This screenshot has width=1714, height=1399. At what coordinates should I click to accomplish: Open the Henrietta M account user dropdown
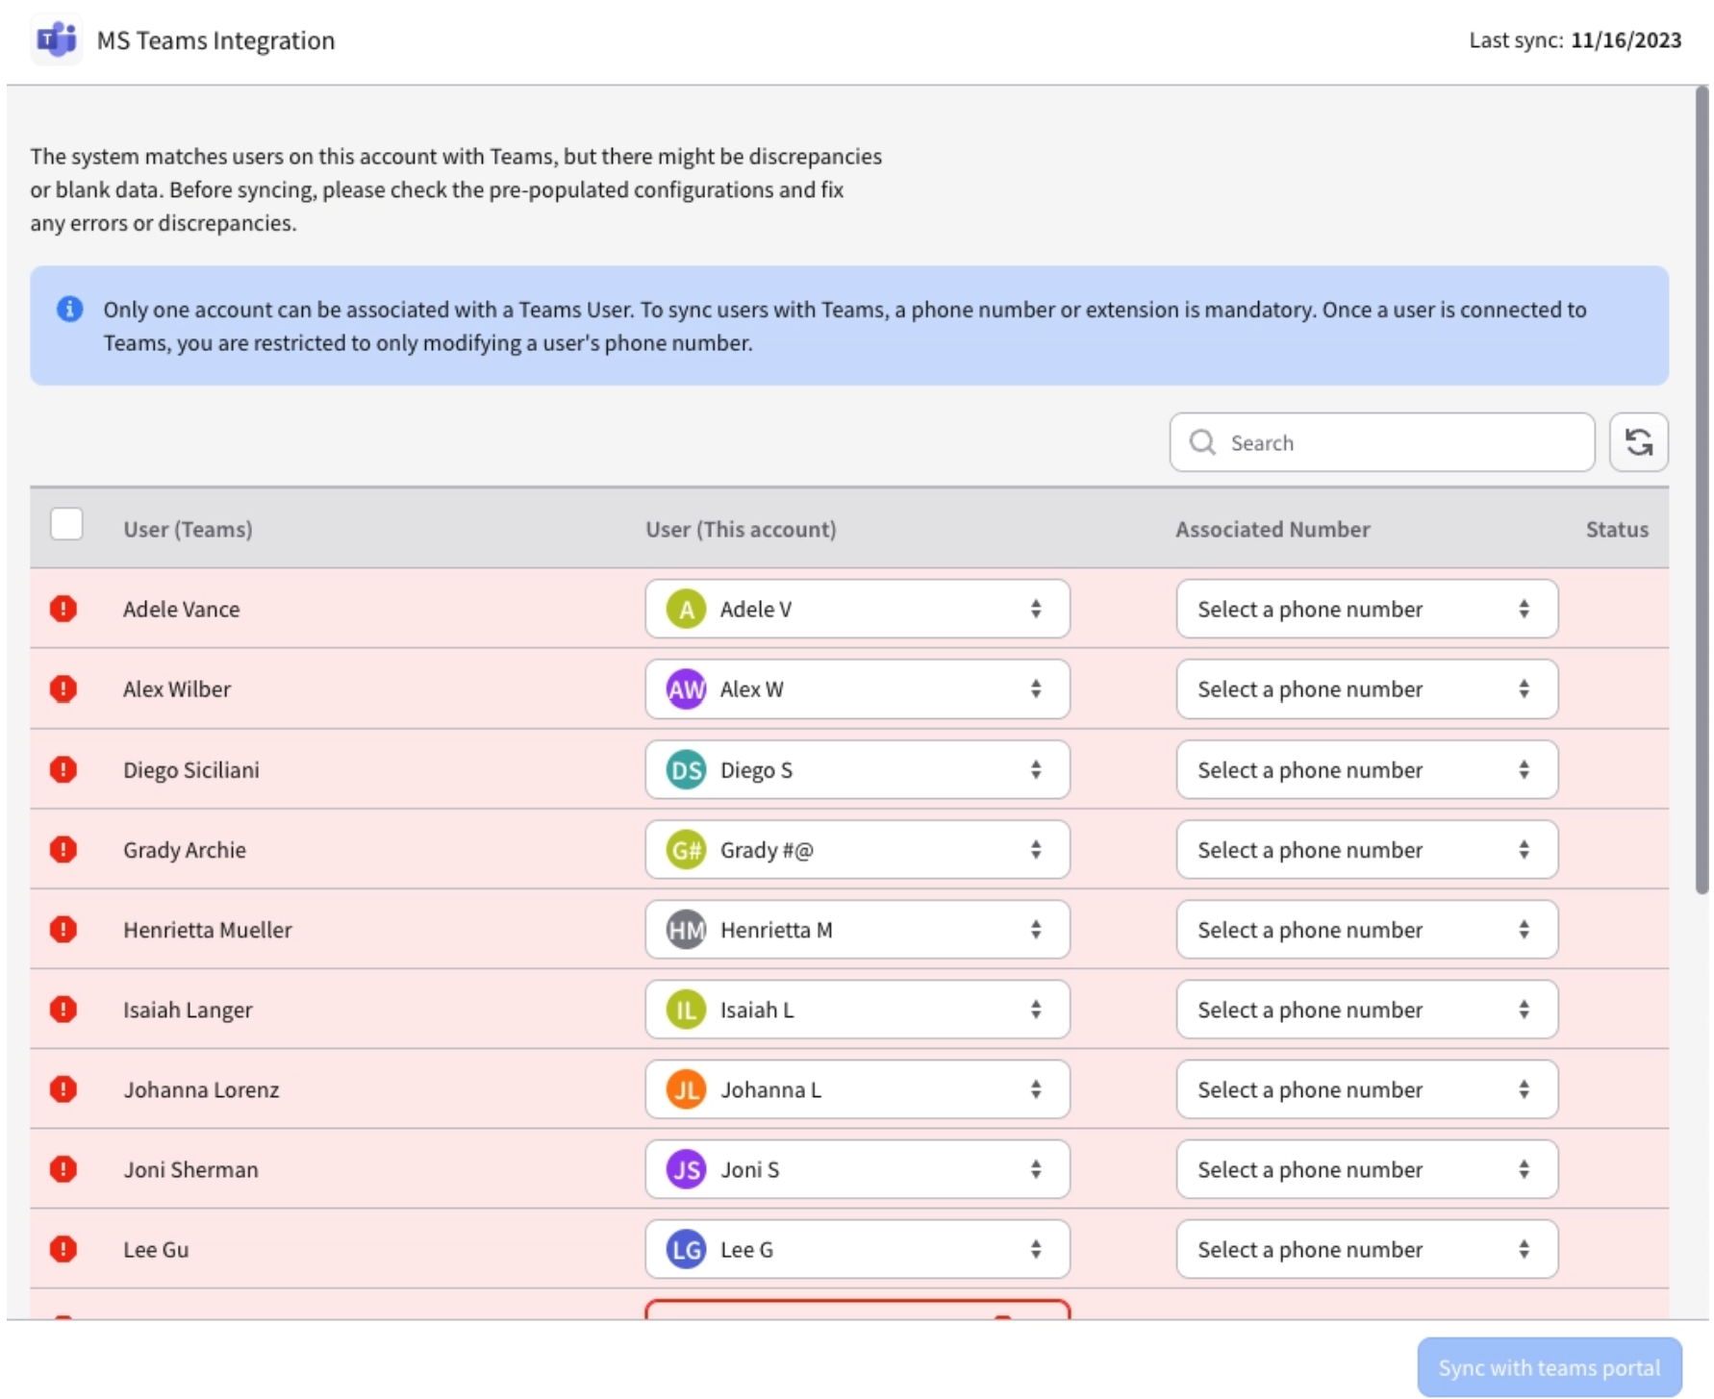pyautogui.click(x=857, y=929)
